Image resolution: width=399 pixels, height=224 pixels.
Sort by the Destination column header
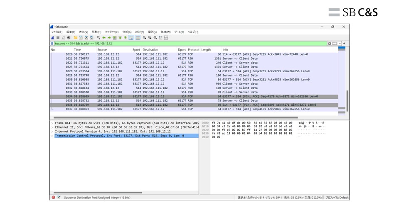coord(150,50)
